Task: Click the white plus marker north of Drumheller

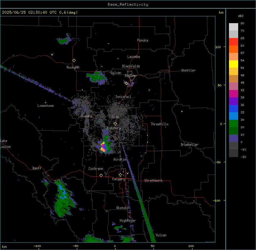Action: coord(182,111)
